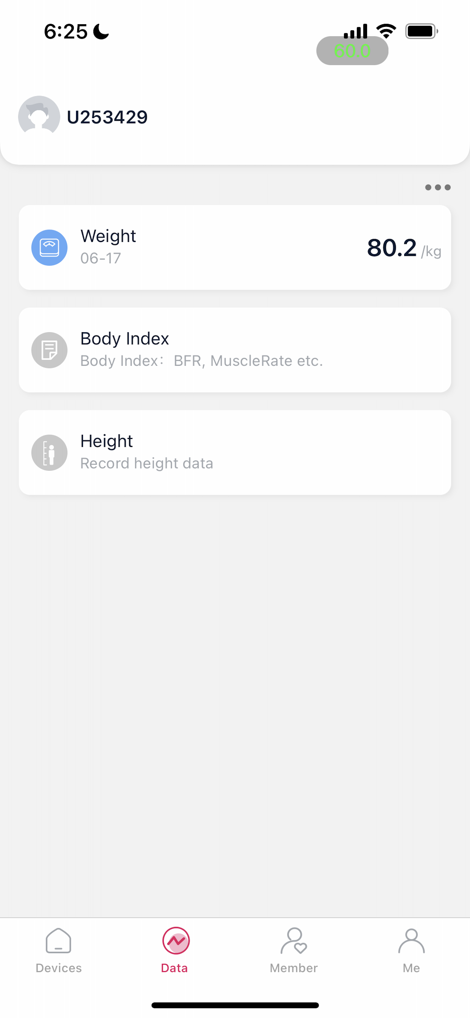470x1018 pixels.
Task: Tap the Data chart tab icon
Action: click(176, 941)
